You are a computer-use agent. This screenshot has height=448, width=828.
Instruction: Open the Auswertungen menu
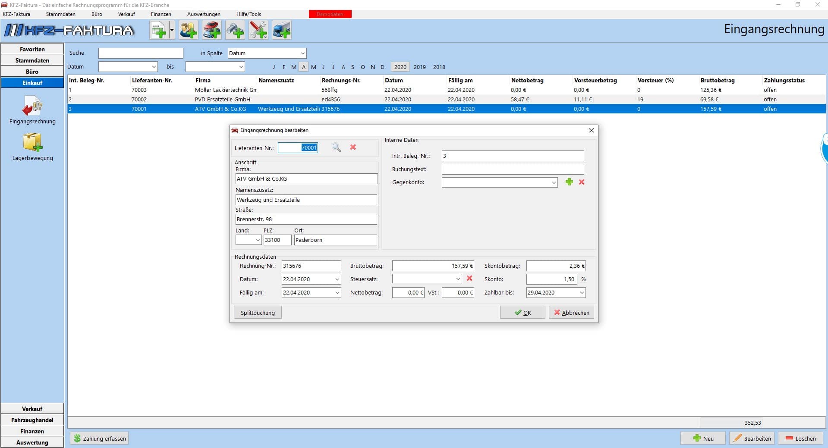point(204,14)
